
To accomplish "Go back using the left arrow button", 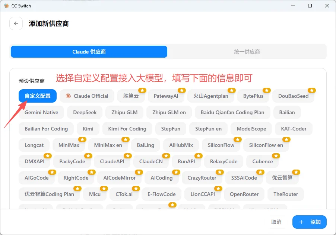I will (x=16, y=23).
